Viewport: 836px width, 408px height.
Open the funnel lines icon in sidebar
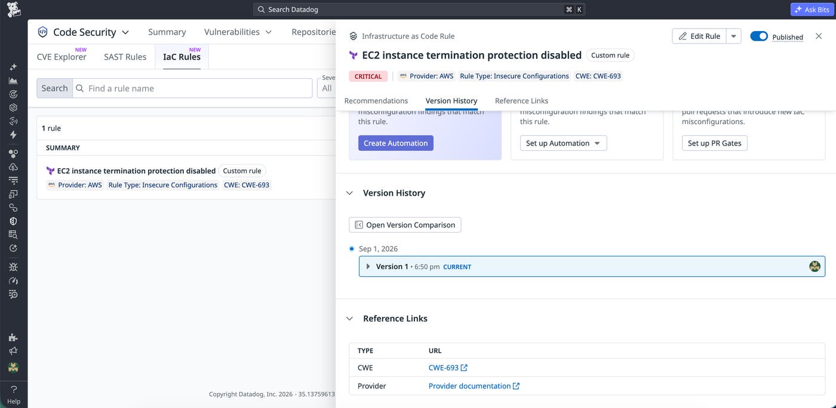[13, 180]
